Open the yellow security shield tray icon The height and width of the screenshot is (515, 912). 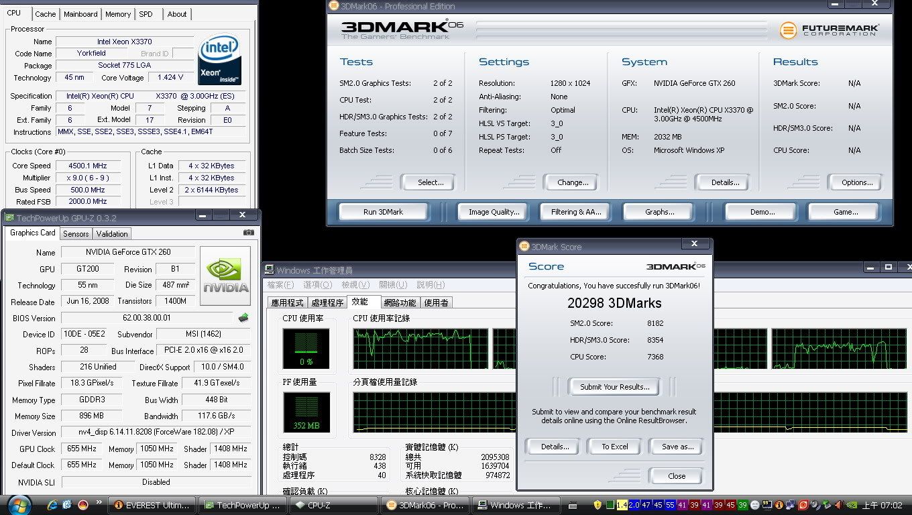click(597, 505)
